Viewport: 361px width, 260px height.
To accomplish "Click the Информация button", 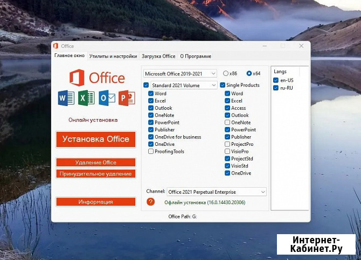I will (96, 202).
